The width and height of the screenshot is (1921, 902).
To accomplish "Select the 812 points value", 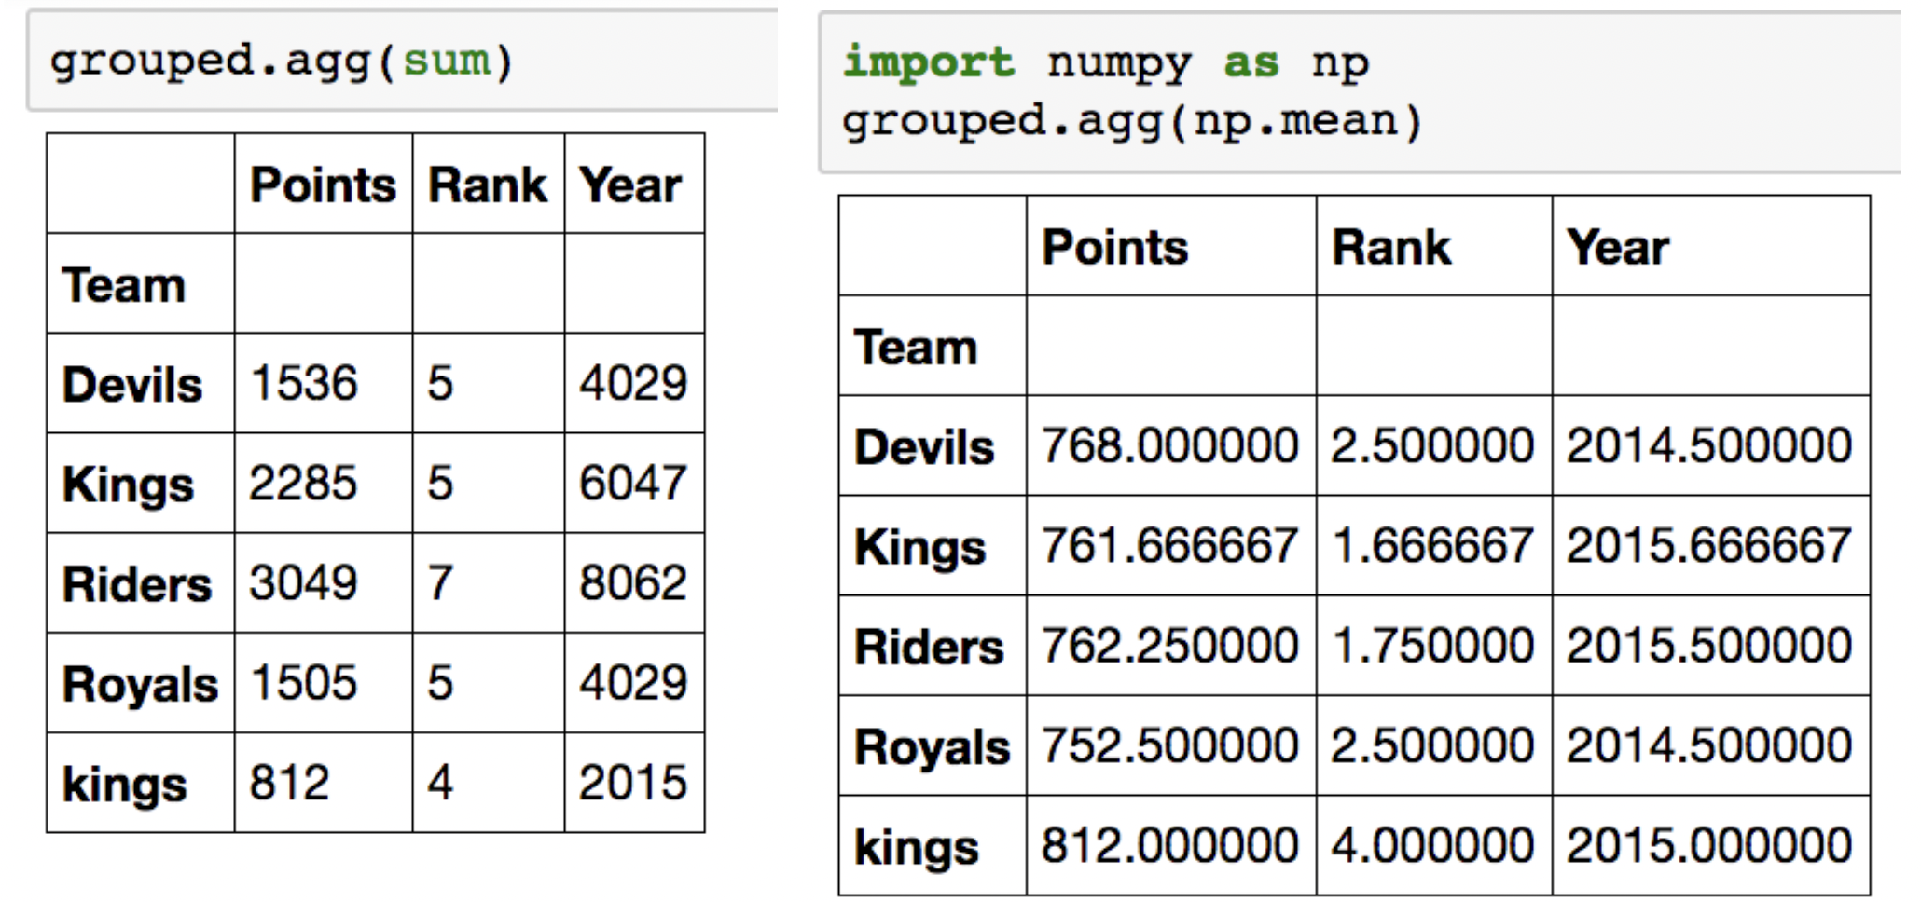I will [x=289, y=783].
